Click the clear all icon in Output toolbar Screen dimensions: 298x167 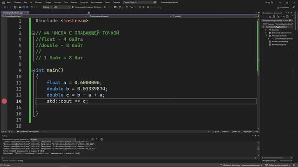92,139
